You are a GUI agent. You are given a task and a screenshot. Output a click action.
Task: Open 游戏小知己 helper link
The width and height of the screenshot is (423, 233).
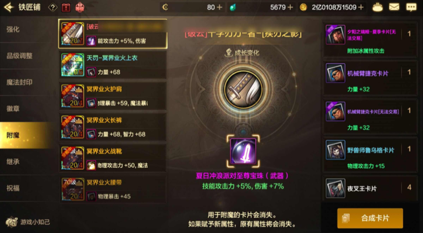pyautogui.click(x=28, y=222)
